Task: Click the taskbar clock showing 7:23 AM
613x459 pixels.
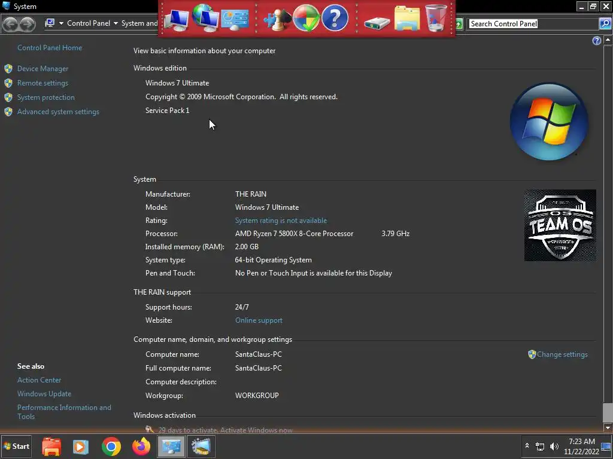Action: click(581, 446)
